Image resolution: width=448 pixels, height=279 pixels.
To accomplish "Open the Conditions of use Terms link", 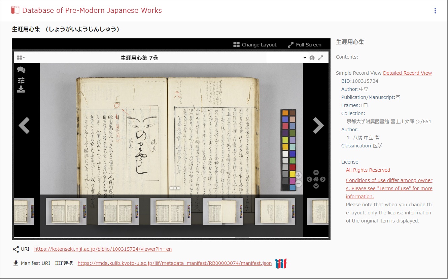I will click(x=389, y=188).
